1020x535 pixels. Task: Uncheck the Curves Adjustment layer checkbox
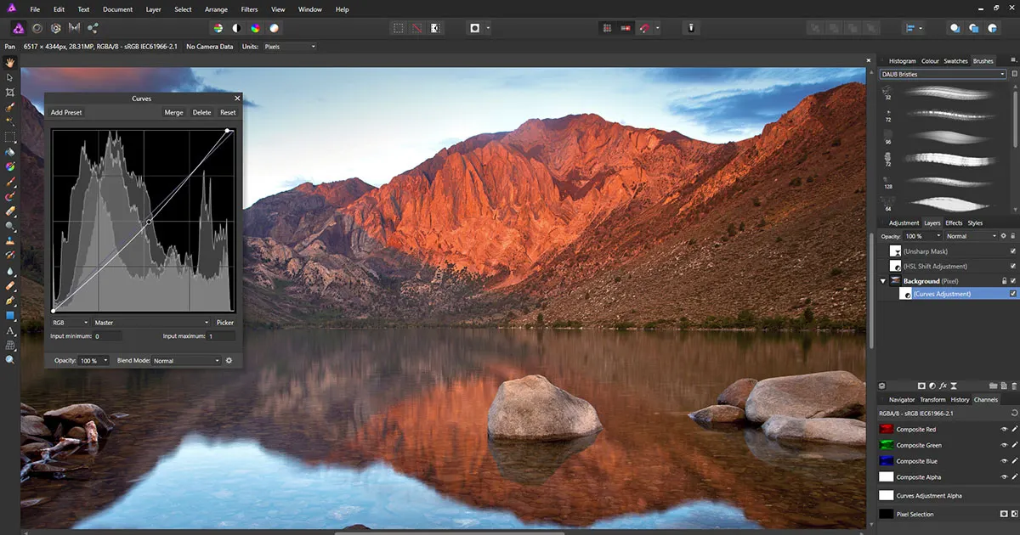1012,294
